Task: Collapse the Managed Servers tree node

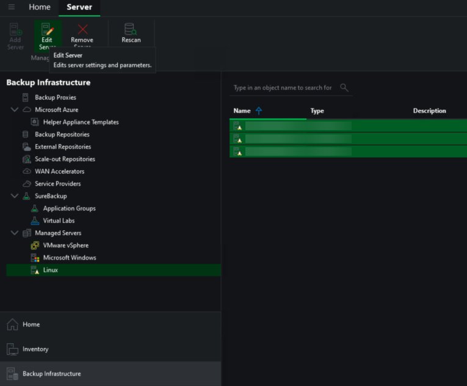Action: [x=15, y=233]
